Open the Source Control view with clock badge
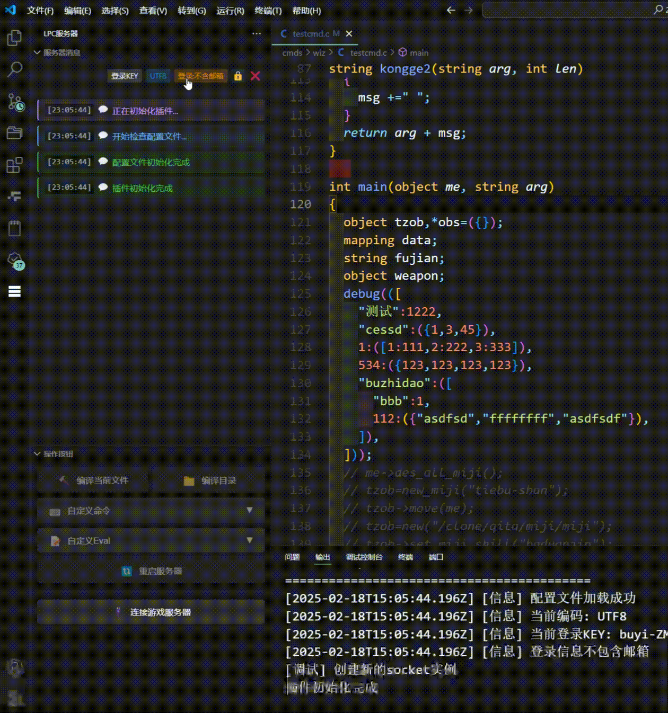 15,102
